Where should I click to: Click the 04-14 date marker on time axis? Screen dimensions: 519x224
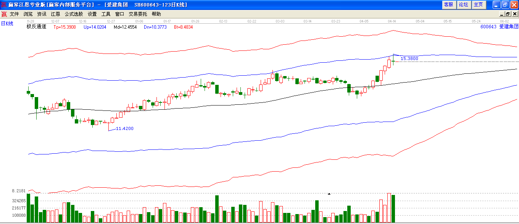pos(392,21)
